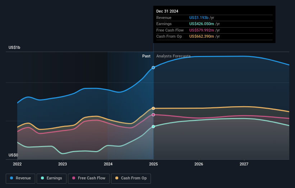Screen dimensions: 295x188
Task: Click the Dec 31 2024 tooltip date
Action: coord(167,11)
